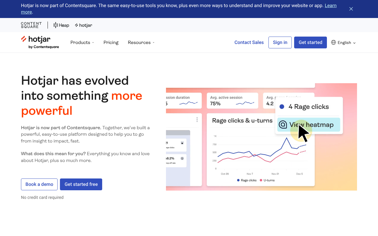Click the Contact Sales link
The image size is (378, 236).
click(249, 42)
